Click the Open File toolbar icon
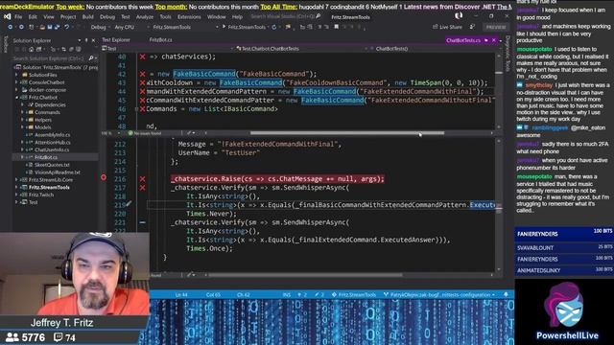 pyautogui.click(x=42, y=27)
